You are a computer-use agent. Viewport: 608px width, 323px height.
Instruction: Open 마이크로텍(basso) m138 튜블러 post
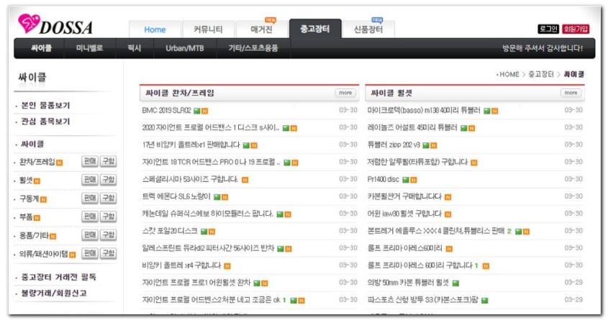424,111
